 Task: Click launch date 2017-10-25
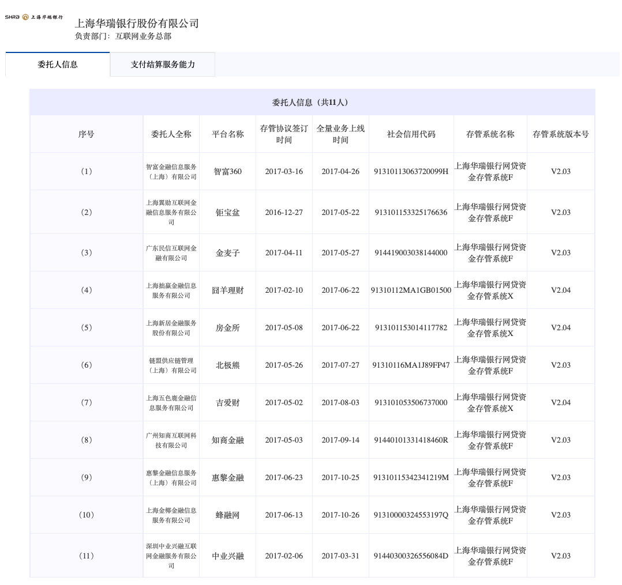coord(340,478)
